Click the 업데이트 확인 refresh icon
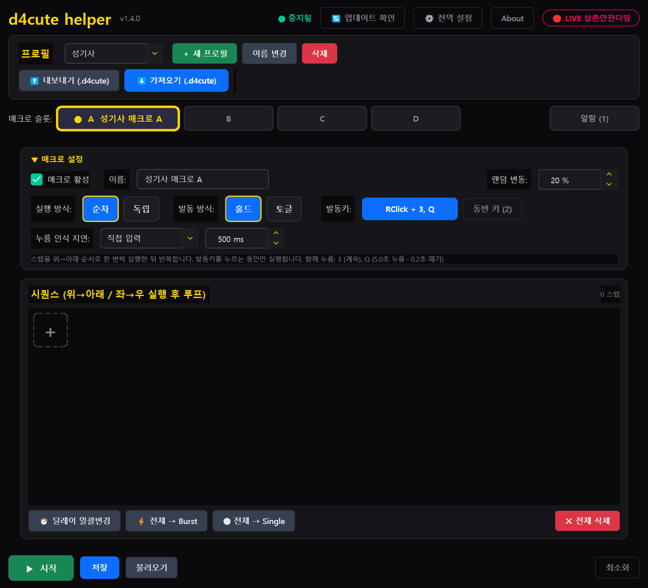The height and width of the screenshot is (588, 648). point(336,18)
